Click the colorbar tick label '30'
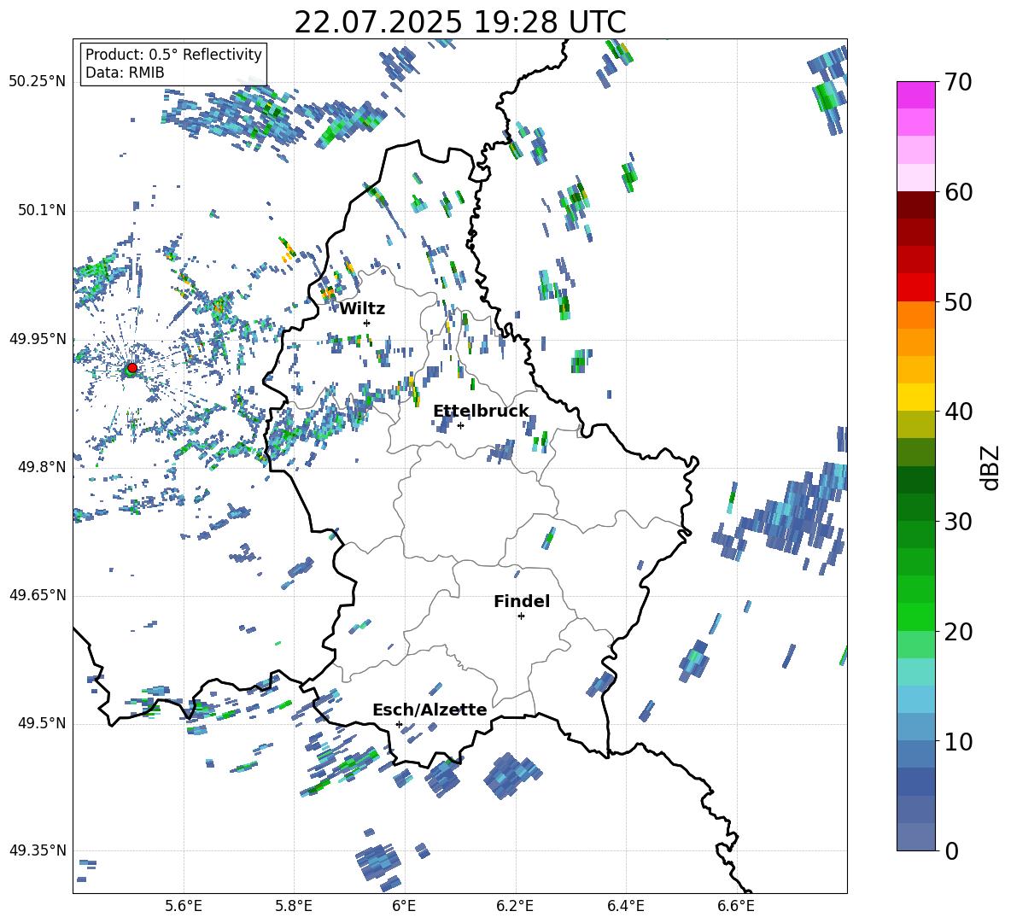The width and height of the screenshot is (1011, 923). coord(958,522)
